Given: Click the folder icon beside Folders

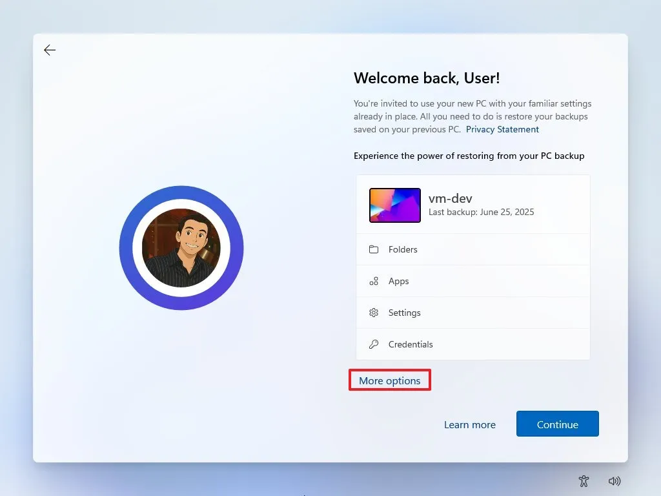Looking at the screenshot, I should point(374,249).
